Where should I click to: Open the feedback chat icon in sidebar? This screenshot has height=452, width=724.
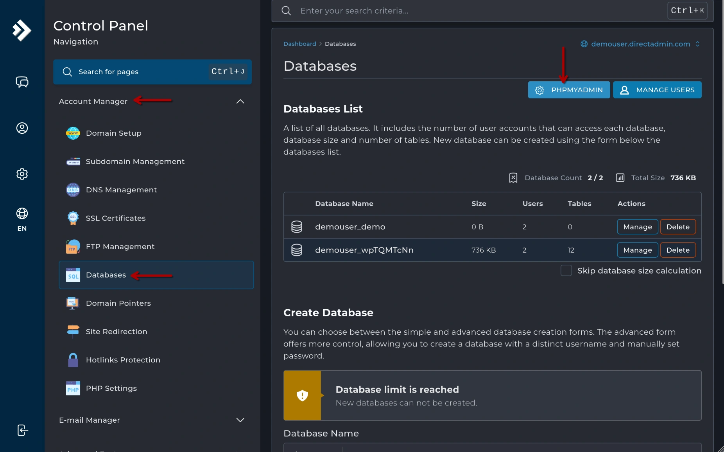22,82
